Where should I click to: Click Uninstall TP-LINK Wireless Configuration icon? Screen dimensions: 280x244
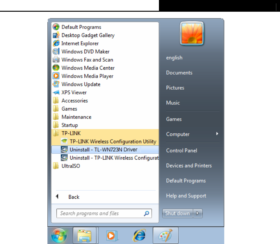(64, 158)
